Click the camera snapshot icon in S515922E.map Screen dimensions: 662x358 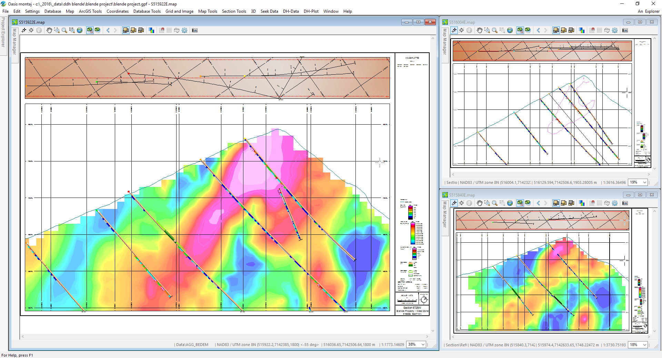point(195,30)
